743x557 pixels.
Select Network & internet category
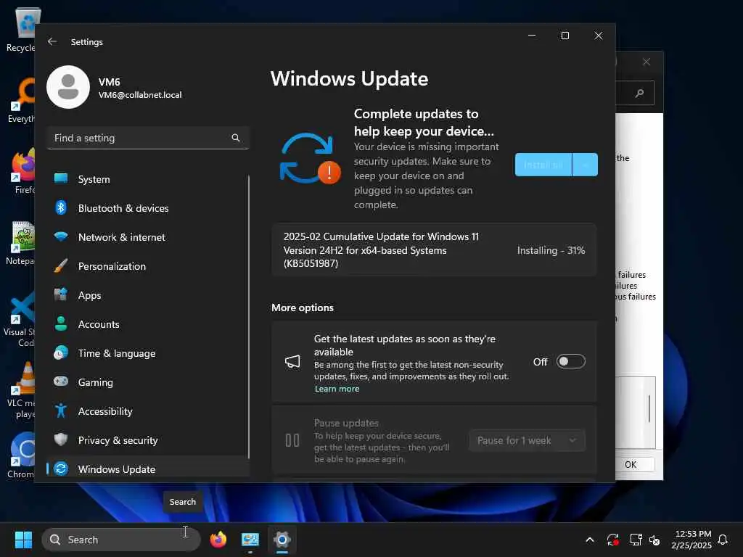pos(148,237)
